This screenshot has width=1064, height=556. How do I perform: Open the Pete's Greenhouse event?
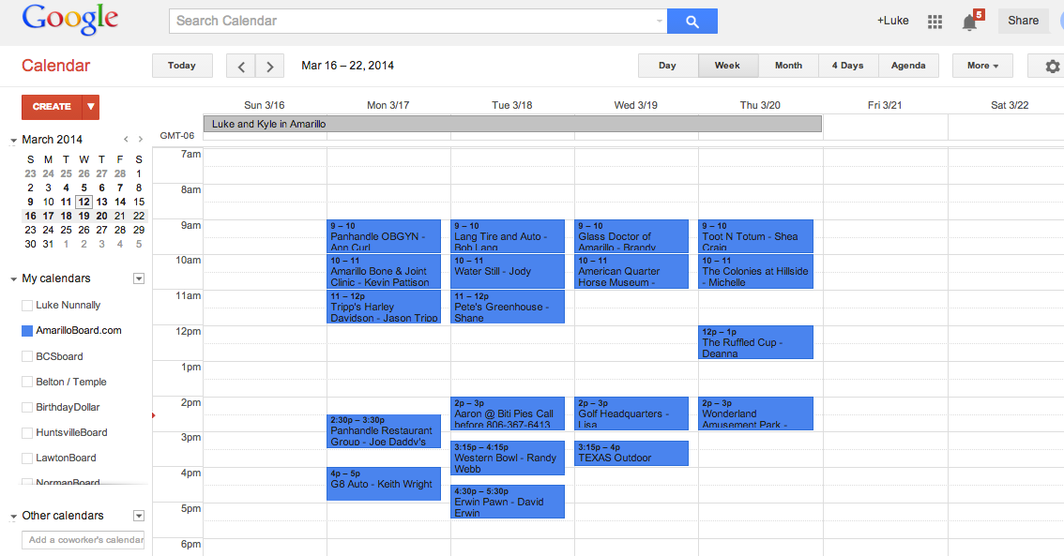pos(508,307)
